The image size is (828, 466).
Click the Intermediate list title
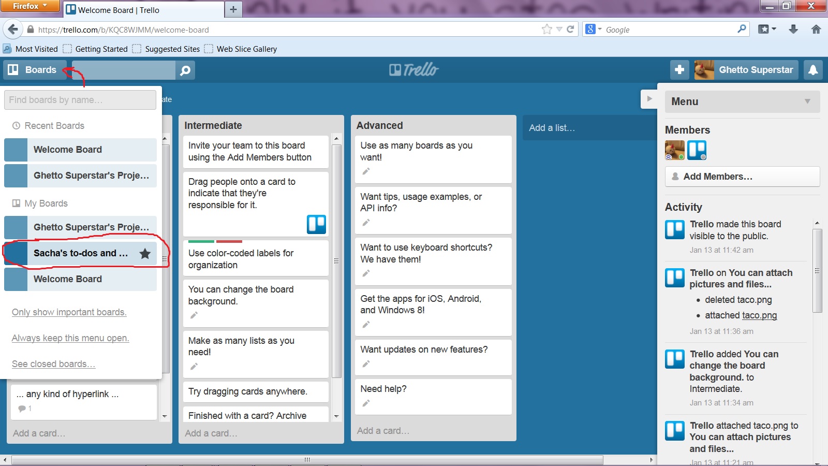click(x=213, y=125)
